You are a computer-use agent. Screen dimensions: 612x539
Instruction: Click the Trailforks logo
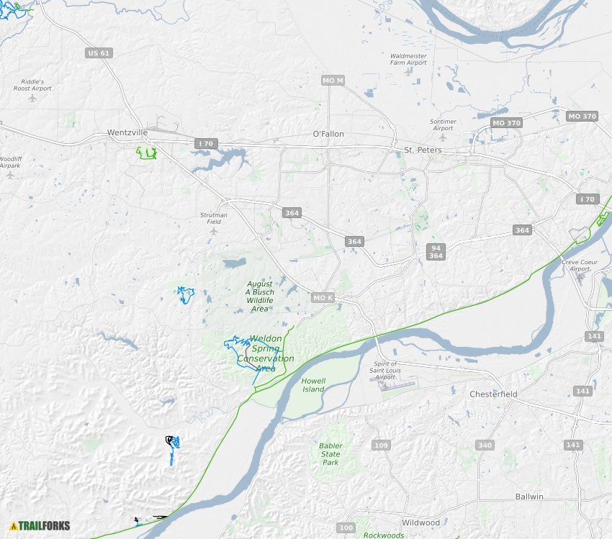click(40, 526)
